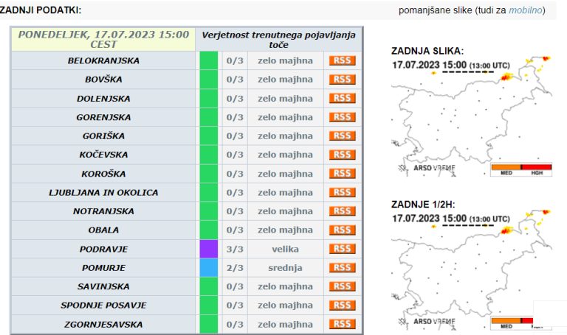Select the PODRAVJE region name
This screenshot has height=335, width=567.
click(103, 249)
